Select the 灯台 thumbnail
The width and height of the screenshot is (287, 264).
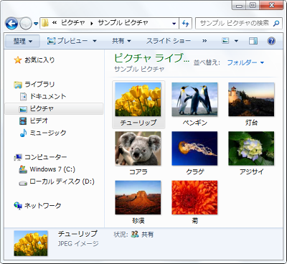(251, 100)
